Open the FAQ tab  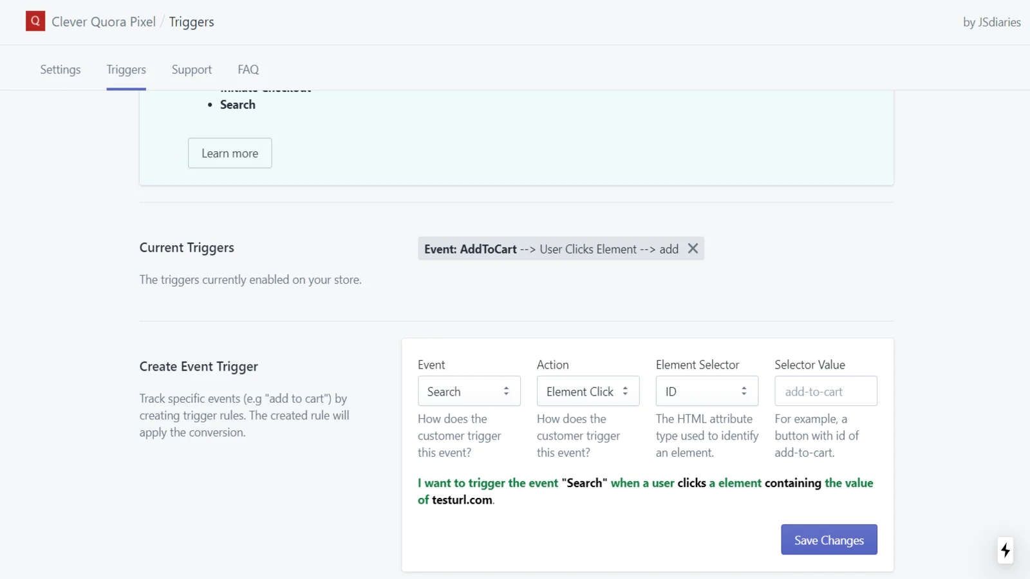[248, 69]
